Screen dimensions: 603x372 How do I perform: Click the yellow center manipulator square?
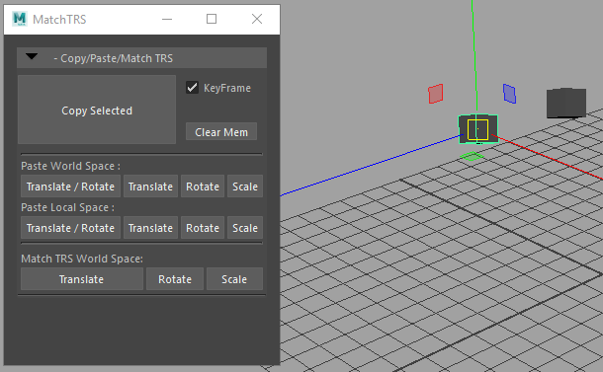478,130
